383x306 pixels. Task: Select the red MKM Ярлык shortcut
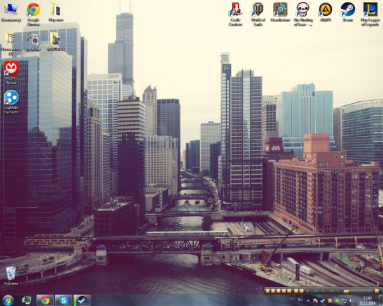click(11, 68)
